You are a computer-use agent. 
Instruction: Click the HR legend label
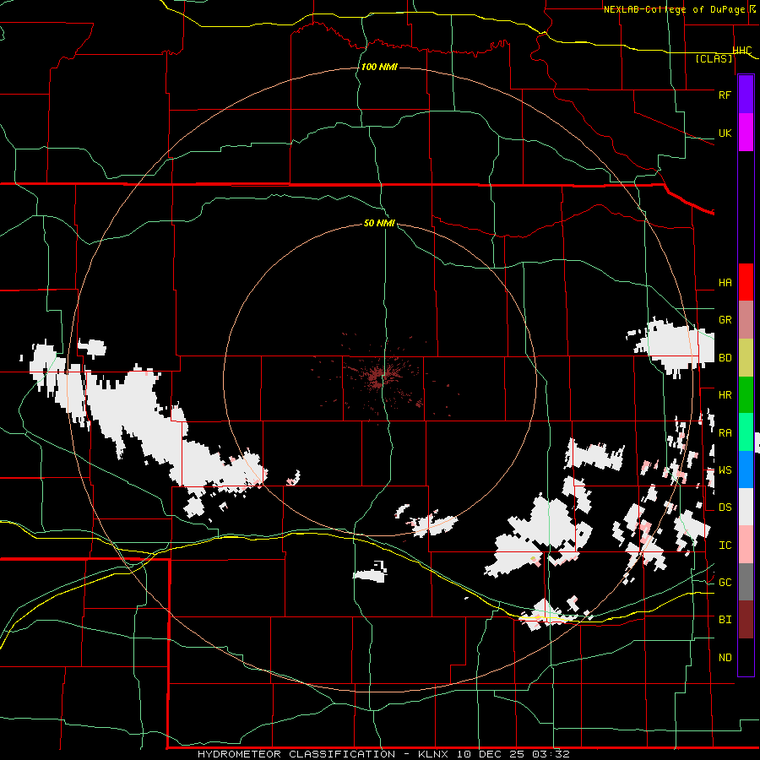pos(725,395)
